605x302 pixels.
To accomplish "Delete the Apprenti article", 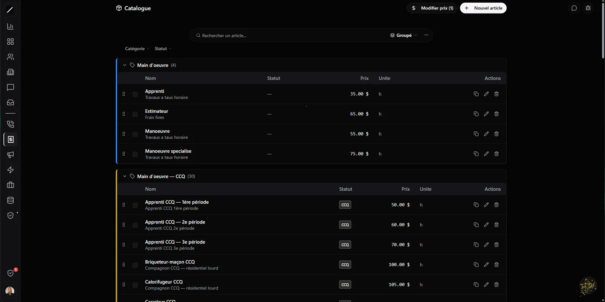I will click(x=496, y=94).
